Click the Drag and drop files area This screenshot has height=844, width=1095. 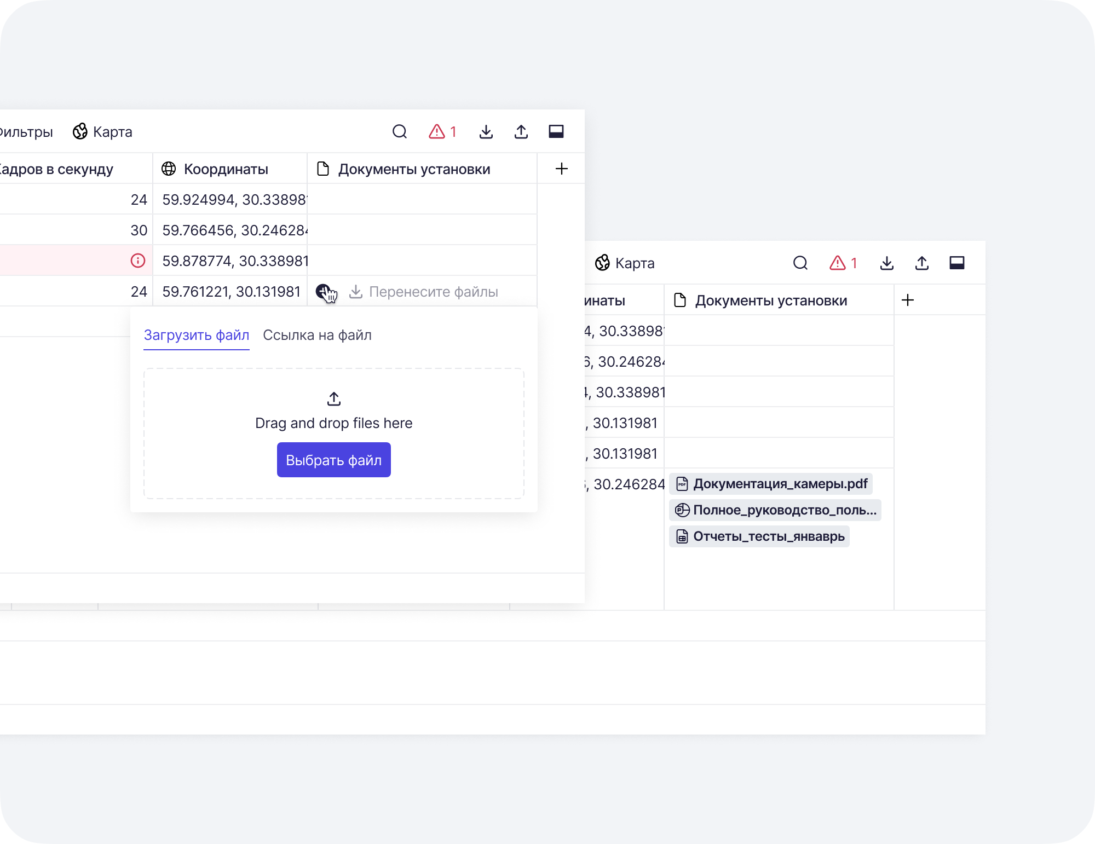pyautogui.click(x=333, y=423)
